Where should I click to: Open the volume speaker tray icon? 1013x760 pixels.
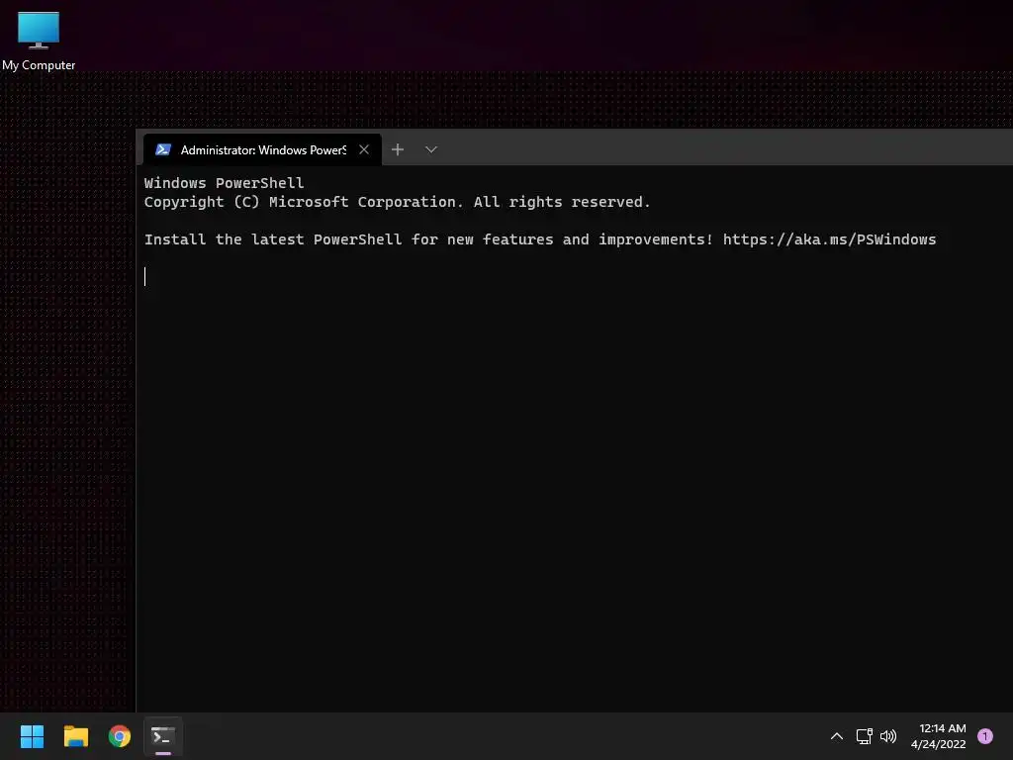[888, 736]
